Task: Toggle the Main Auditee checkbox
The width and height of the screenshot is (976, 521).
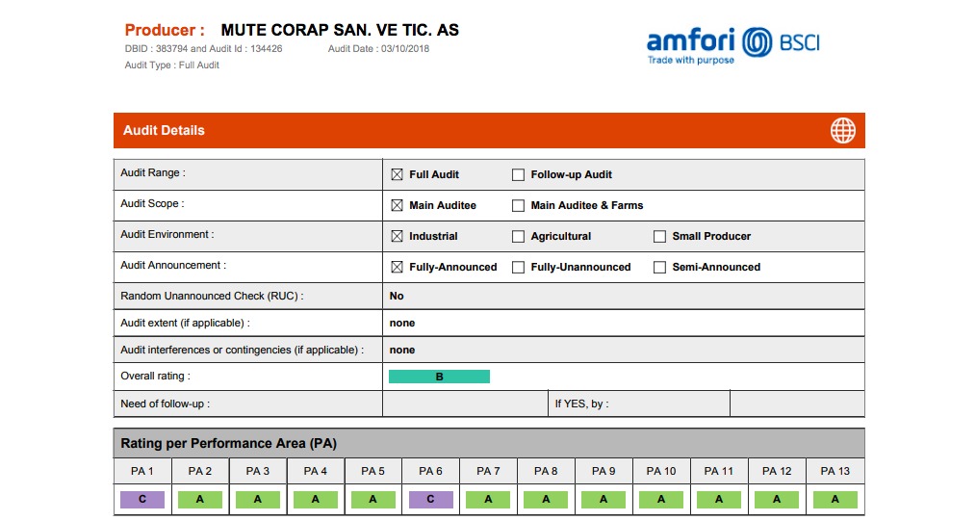Action: pos(397,206)
